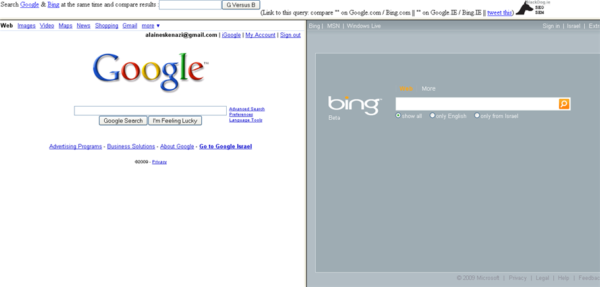The height and width of the screenshot is (287, 600).
Task: Click the Google 'Sign out' link
Action: [x=290, y=35]
